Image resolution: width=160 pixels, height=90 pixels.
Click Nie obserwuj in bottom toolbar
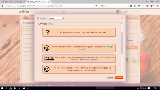click(x=27, y=85)
